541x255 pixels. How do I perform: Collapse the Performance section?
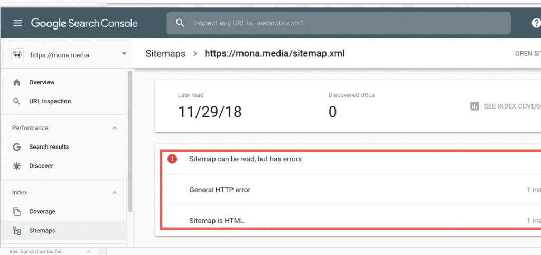115,128
